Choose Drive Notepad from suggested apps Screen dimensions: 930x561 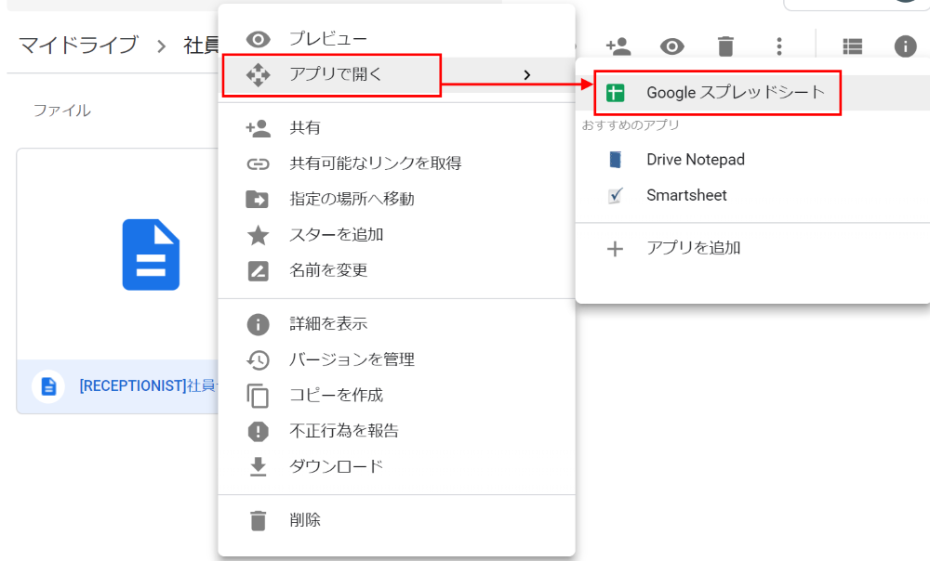695,160
